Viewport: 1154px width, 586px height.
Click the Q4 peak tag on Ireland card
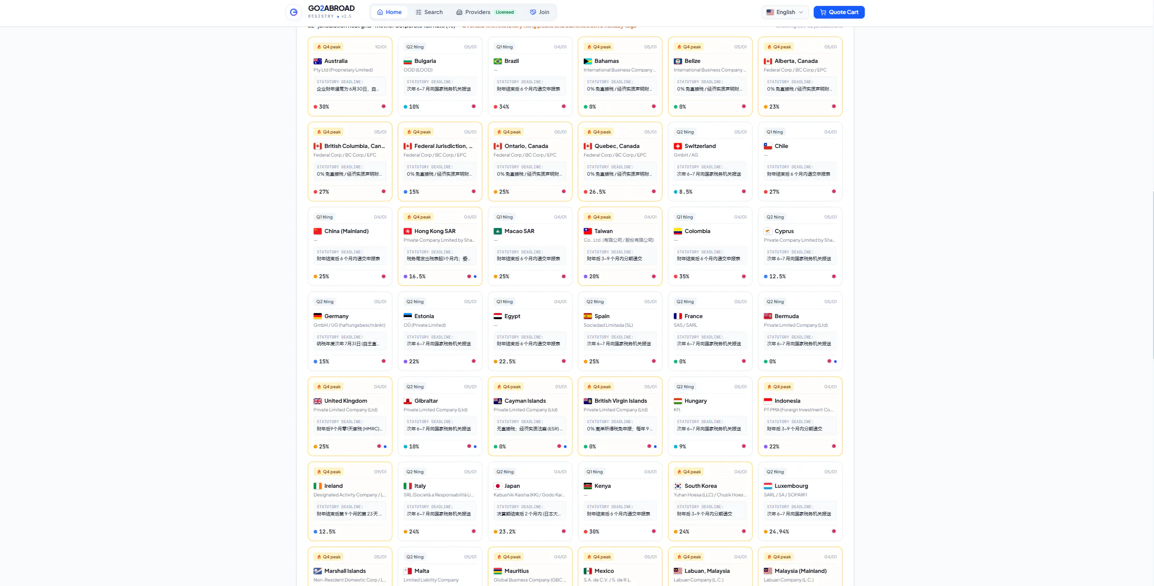(329, 472)
